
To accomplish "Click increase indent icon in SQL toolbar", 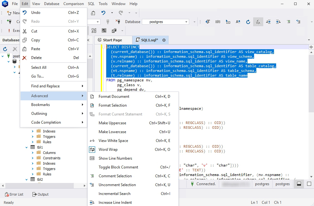I will (278, 22).
